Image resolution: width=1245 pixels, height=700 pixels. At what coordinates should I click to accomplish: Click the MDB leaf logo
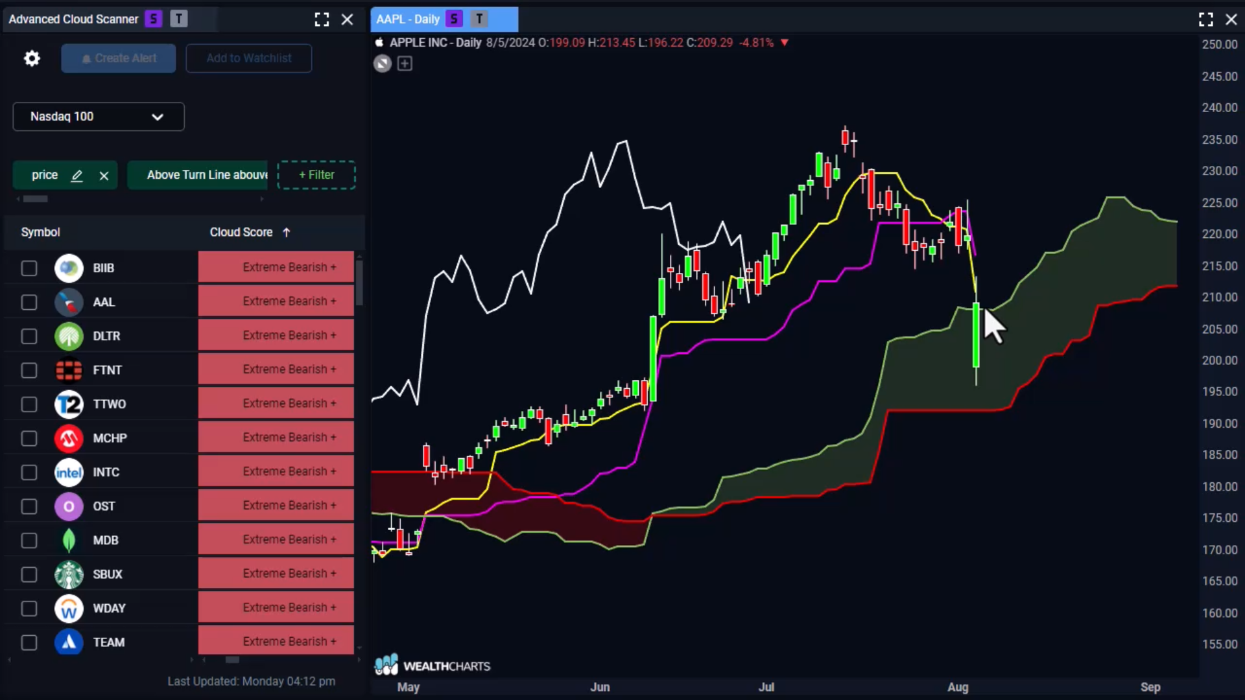point(69,541)
